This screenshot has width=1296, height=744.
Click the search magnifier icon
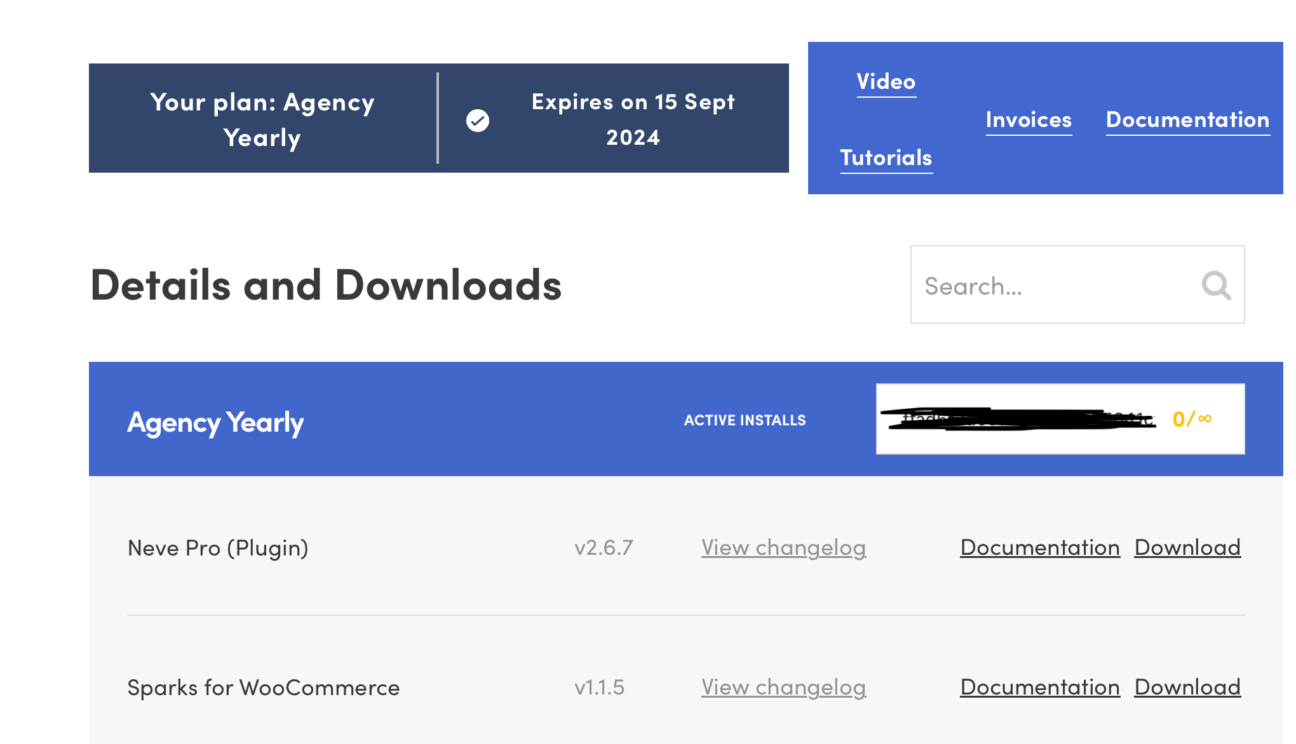1216,285
